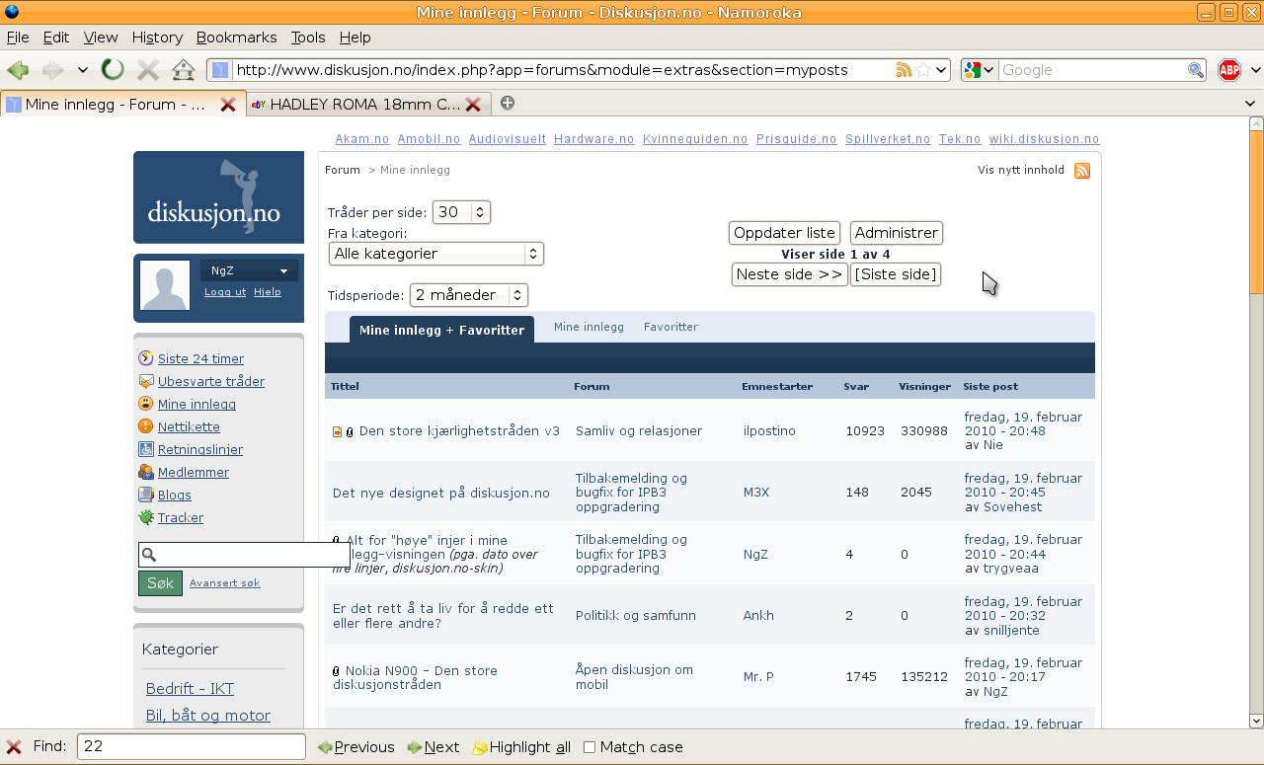This screenshot has width=1264, height=765.
Task: Close the HADLEY ROMA tab
Action: [x=473, y=104]
